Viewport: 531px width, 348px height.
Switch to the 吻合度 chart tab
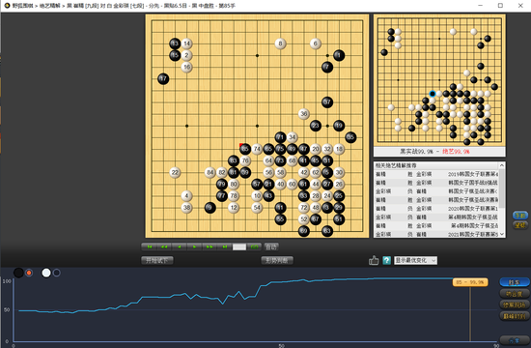[x=515, y=294]
